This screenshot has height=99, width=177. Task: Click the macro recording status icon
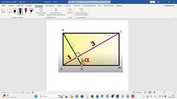pos(33,92)
